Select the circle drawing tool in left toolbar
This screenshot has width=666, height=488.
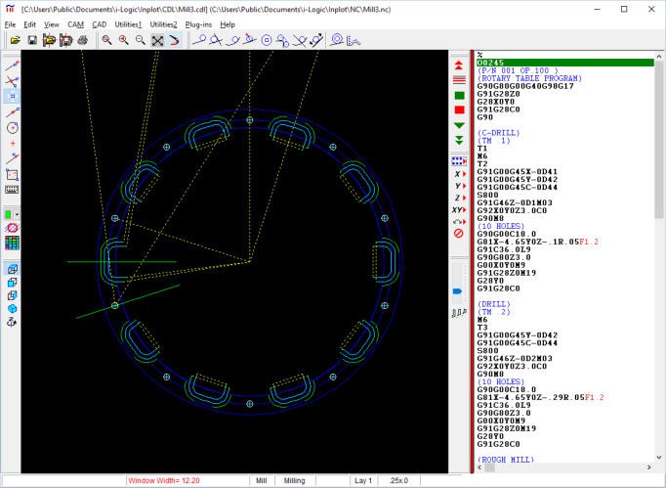12,127
